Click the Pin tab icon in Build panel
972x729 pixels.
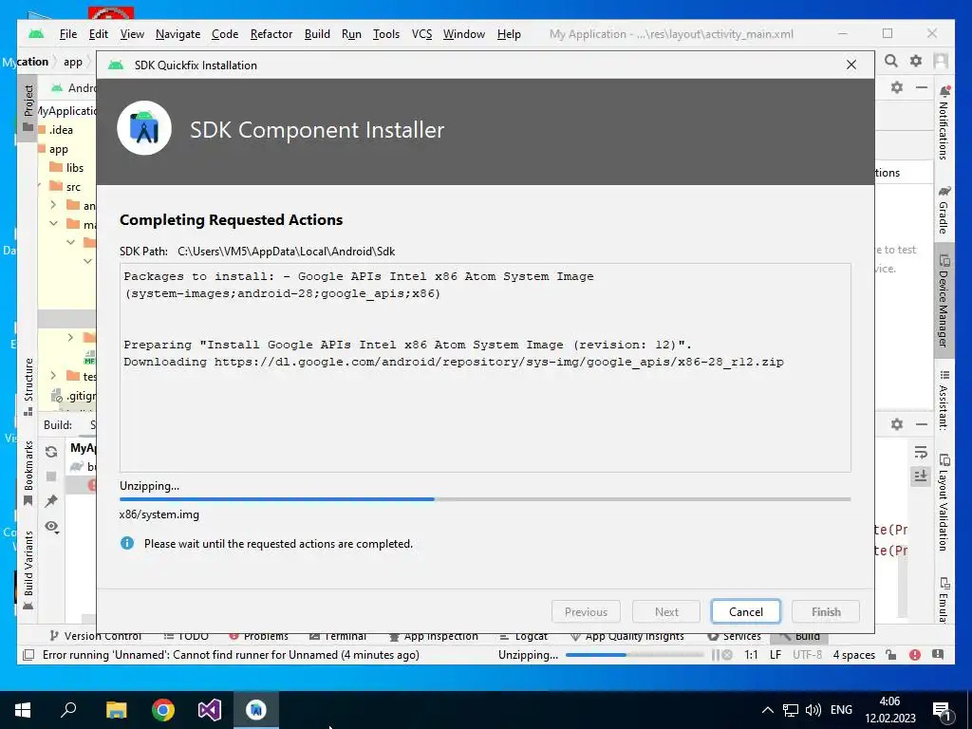[x=51, y=501]
